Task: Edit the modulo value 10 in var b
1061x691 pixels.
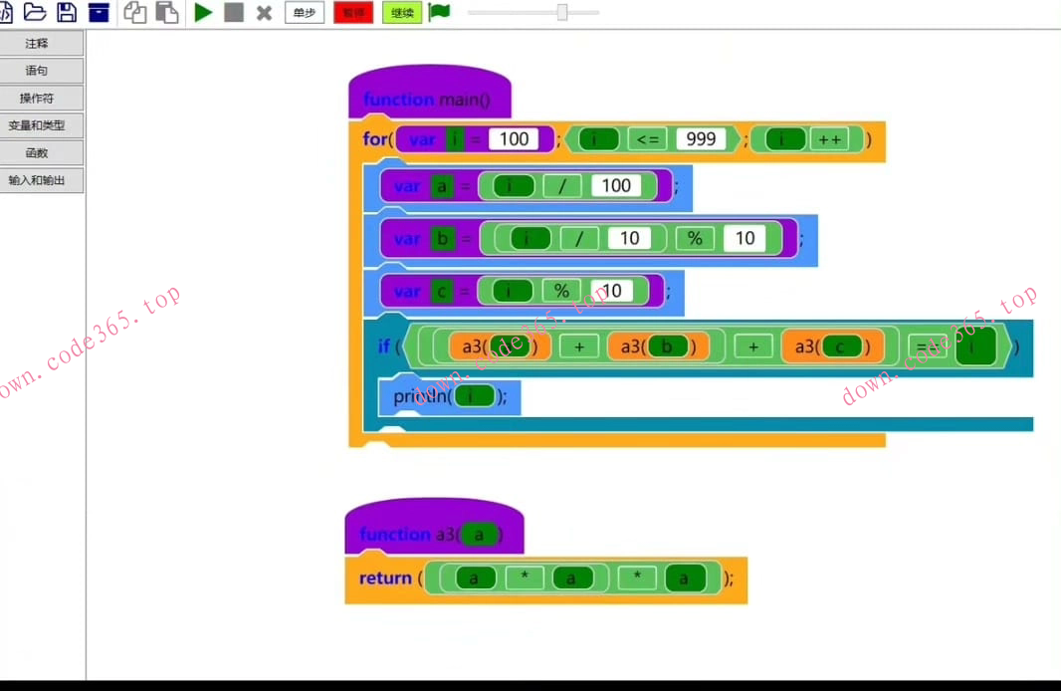Action: pyautogui.click(x=745, y=238)
